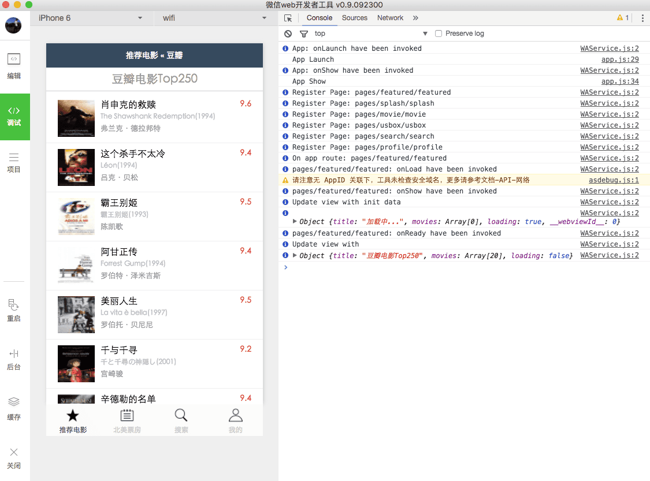Click the 'App Launch' console message
This screenshot has width=650, height=481.
point(313,59)
